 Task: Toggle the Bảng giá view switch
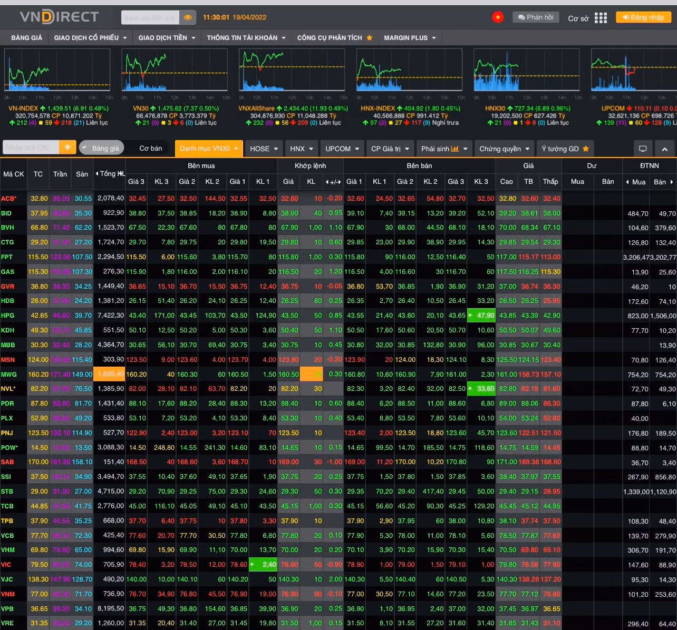(x=102, y=148)
